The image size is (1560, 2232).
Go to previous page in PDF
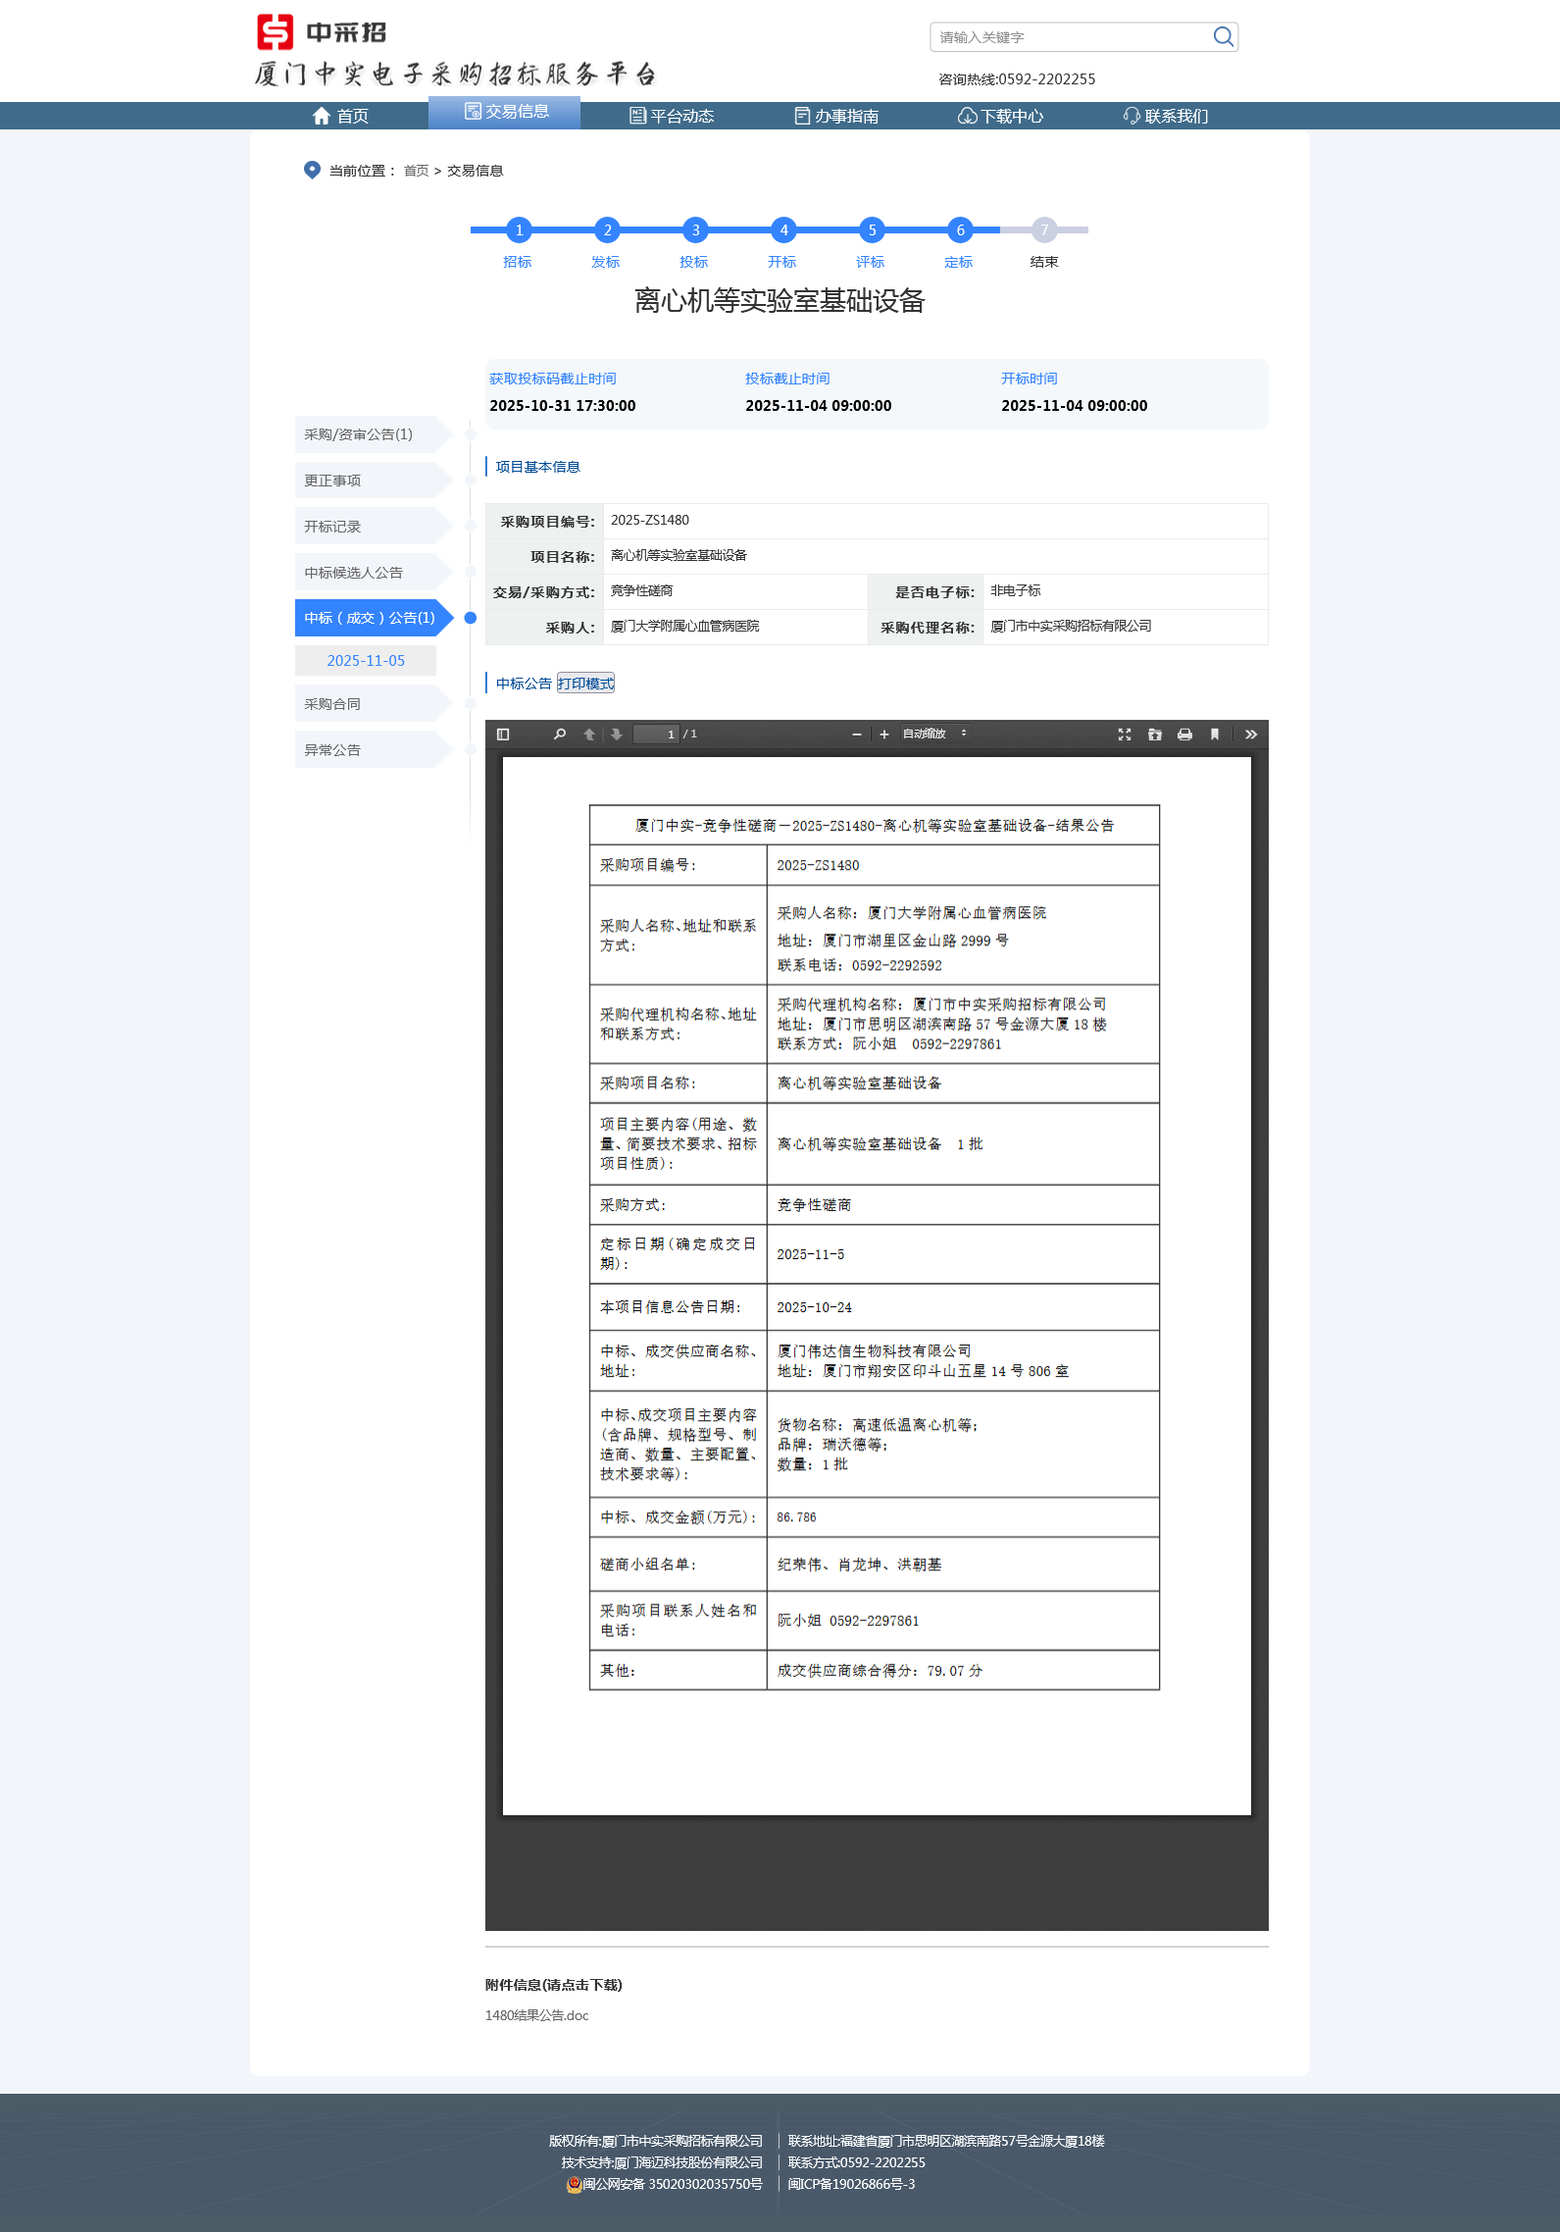pos(589,735)
